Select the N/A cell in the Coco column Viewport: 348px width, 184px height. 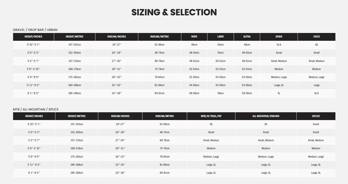[x=317, y=93]
